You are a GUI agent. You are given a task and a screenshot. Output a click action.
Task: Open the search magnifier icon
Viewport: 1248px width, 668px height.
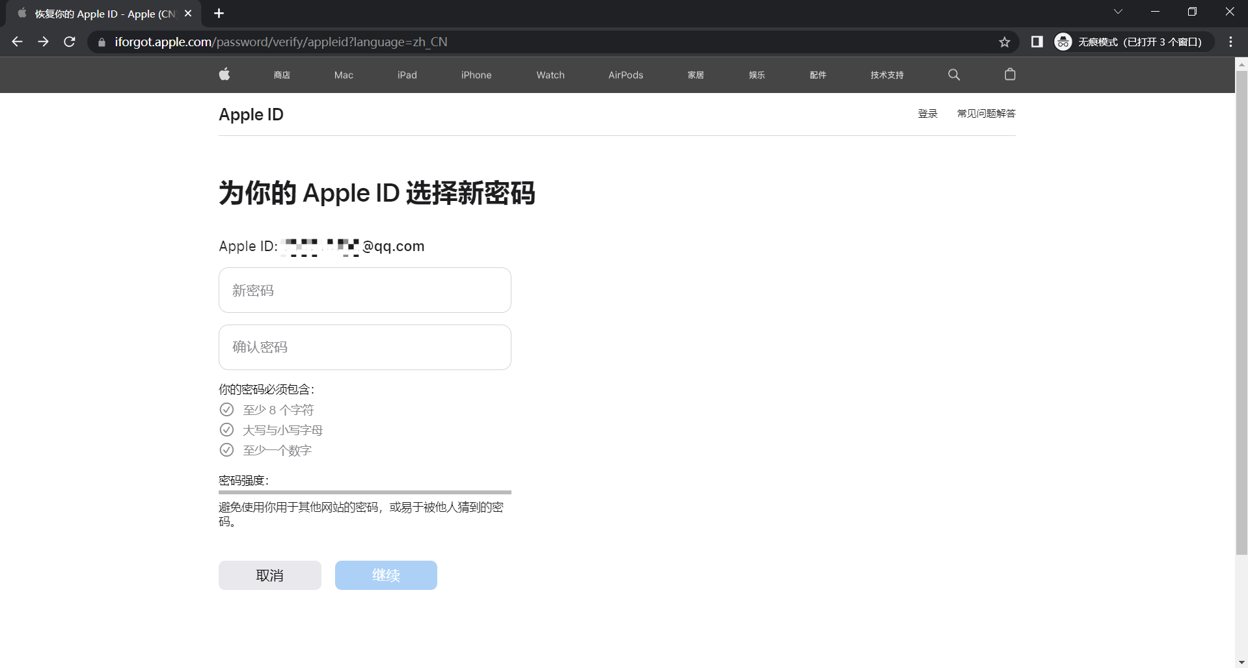coord(954,75)
